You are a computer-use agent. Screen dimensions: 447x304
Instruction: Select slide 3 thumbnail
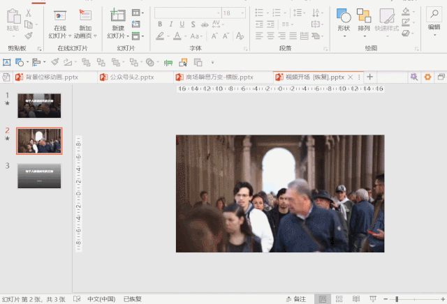[x=39, y=176]
